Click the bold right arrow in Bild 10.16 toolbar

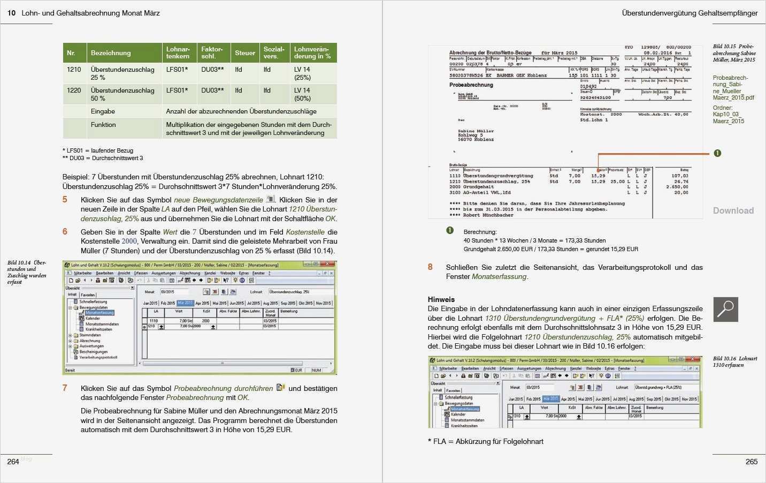point(567,376)
